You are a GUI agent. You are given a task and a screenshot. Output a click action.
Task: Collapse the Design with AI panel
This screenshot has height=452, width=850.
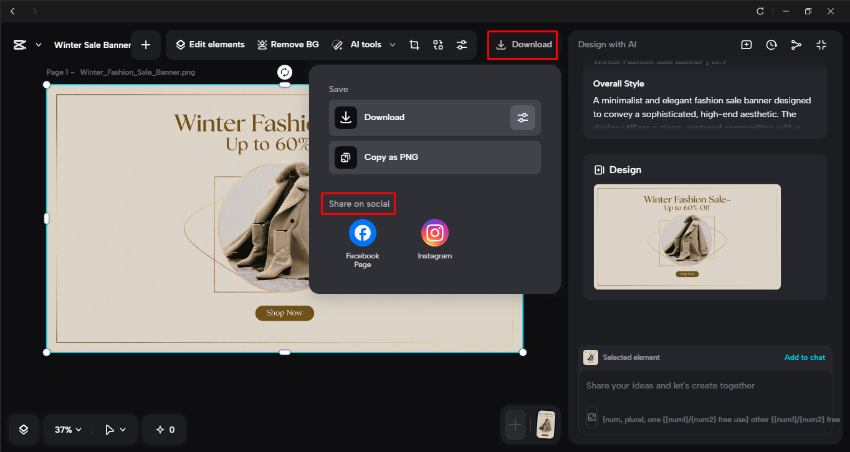821,44
